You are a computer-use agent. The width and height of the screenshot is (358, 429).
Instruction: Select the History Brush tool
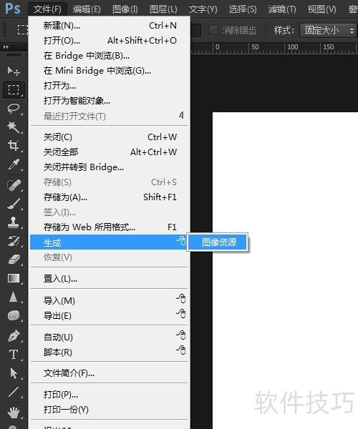point(14,241)
